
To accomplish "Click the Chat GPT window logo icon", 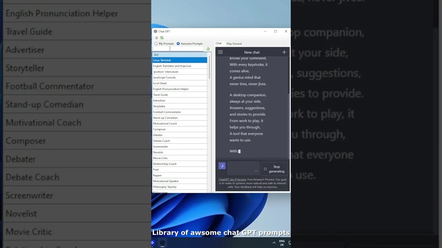I will (155, 31).
